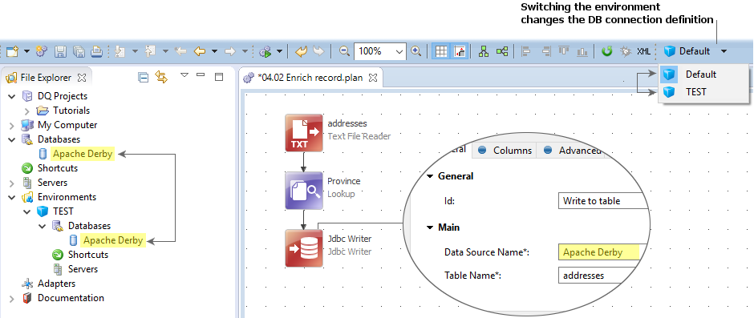Click the Collapse All icon in File Explorer

143,77
